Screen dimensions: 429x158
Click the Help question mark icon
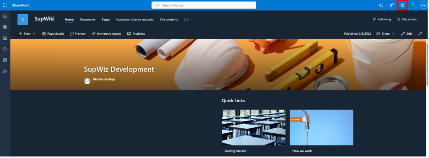coord(413,5)
